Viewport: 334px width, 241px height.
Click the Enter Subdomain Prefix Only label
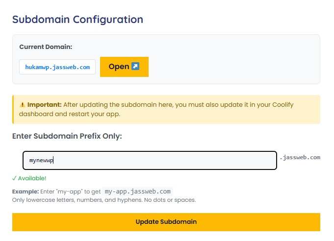tap(67, 136)
